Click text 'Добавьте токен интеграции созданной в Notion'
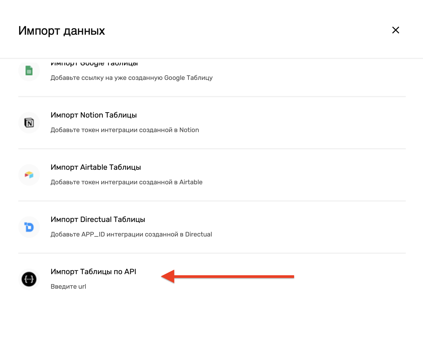This screenshot has height=353, width=423. [x=125, y=130]
